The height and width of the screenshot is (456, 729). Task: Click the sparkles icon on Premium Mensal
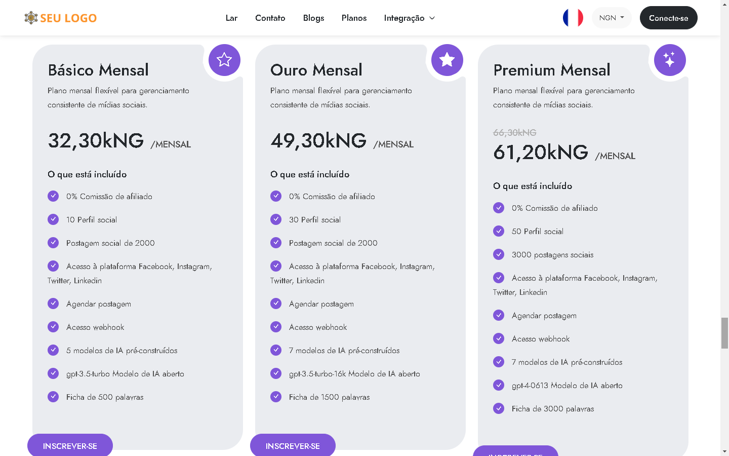click(x=669, y=60)
